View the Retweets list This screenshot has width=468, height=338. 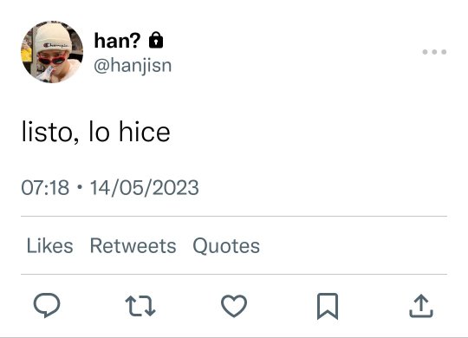[133, 246]
